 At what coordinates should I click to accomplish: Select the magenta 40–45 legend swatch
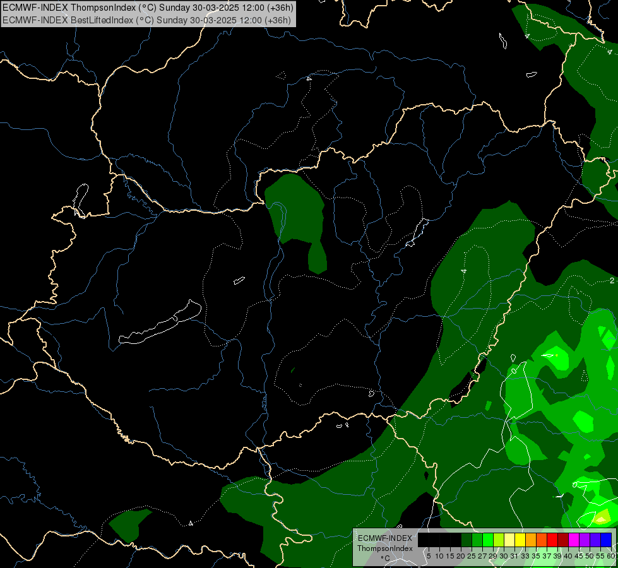[x=574, y=540]
